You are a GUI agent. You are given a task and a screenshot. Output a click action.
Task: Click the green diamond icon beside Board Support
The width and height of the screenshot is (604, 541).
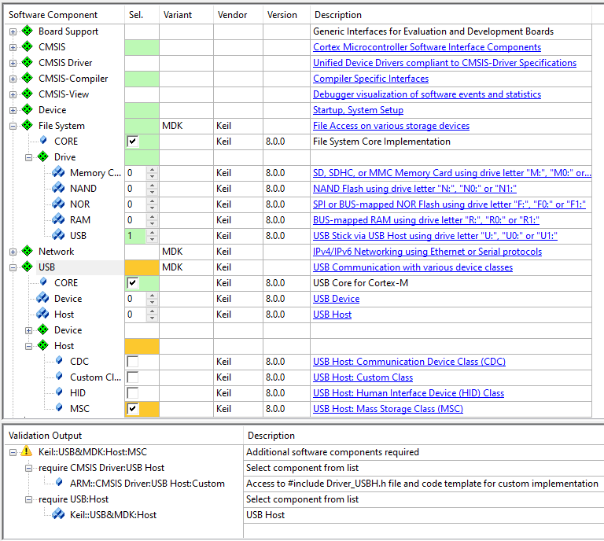point(28,31)
